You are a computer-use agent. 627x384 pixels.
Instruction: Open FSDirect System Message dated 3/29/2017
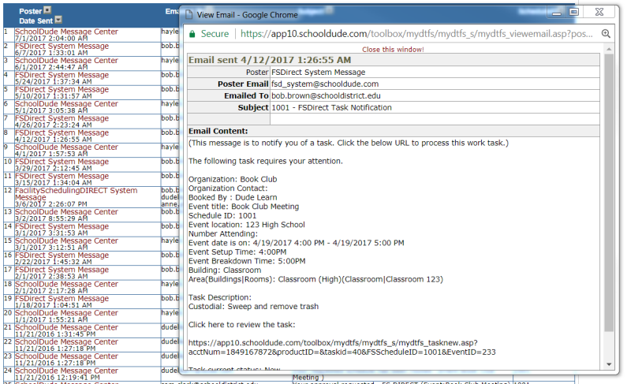[x=62, y=162]
